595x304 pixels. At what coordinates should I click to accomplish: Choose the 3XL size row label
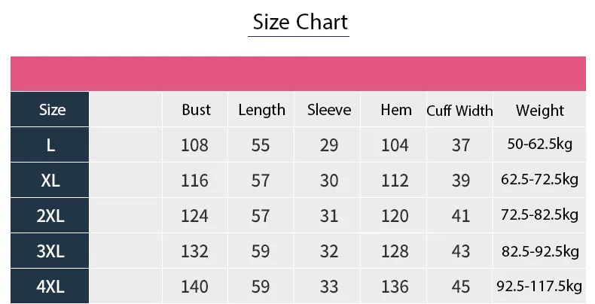[50, 251]
